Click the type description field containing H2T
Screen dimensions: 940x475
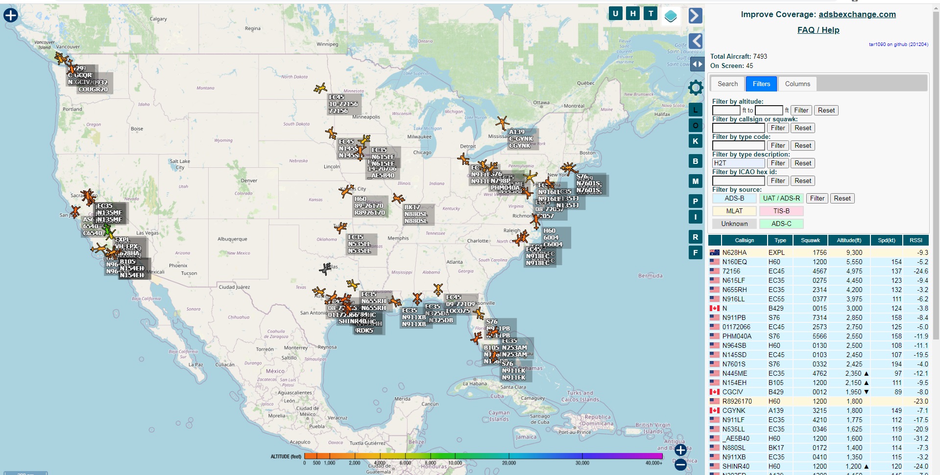738,163
